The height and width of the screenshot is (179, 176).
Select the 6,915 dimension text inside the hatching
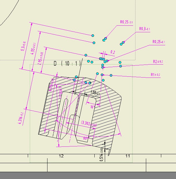60,92
